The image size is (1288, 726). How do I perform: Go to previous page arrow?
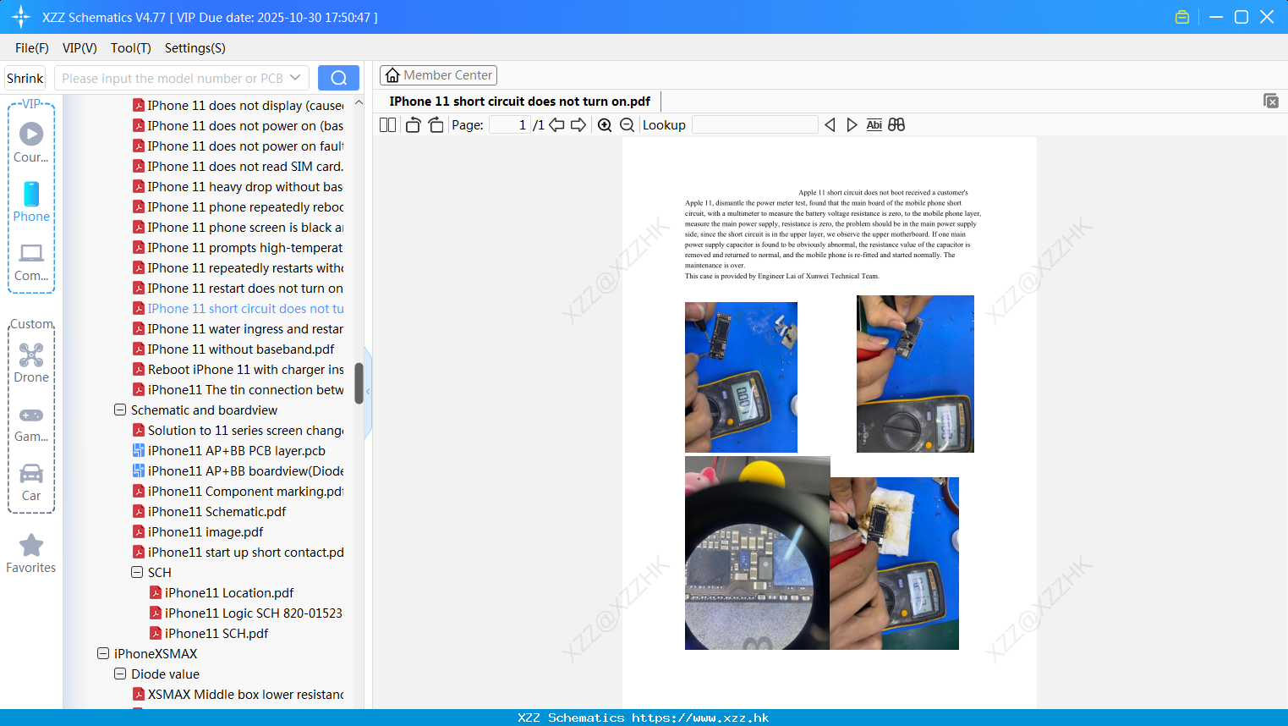tap(556, 125)
